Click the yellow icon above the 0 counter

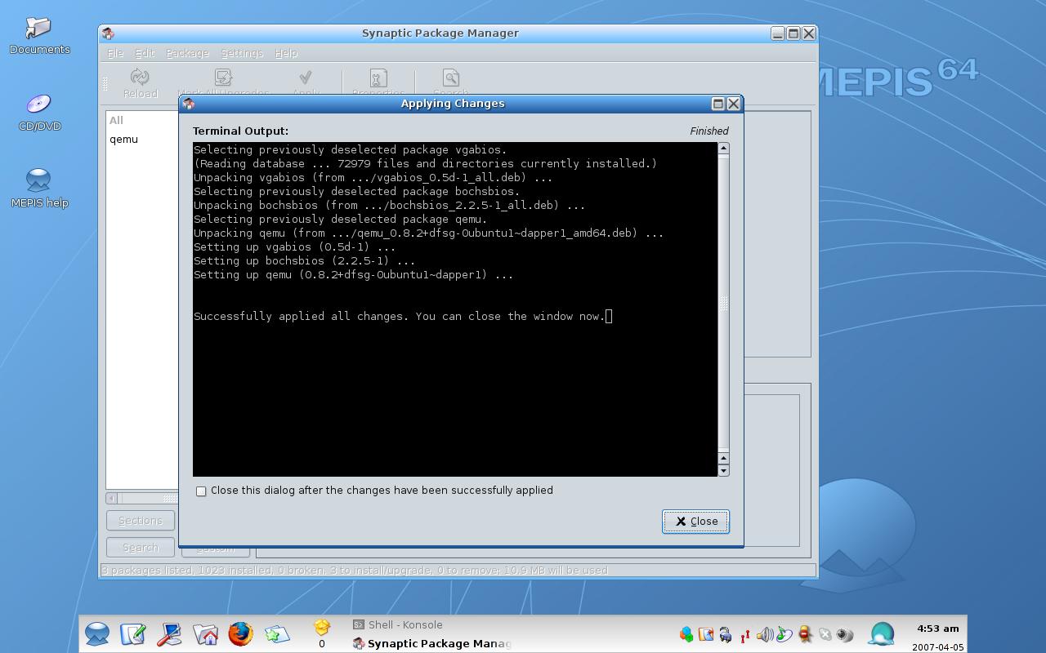coord(322,626)
